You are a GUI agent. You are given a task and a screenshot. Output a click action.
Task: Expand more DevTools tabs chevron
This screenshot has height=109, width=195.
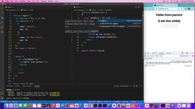click(173, 53)
